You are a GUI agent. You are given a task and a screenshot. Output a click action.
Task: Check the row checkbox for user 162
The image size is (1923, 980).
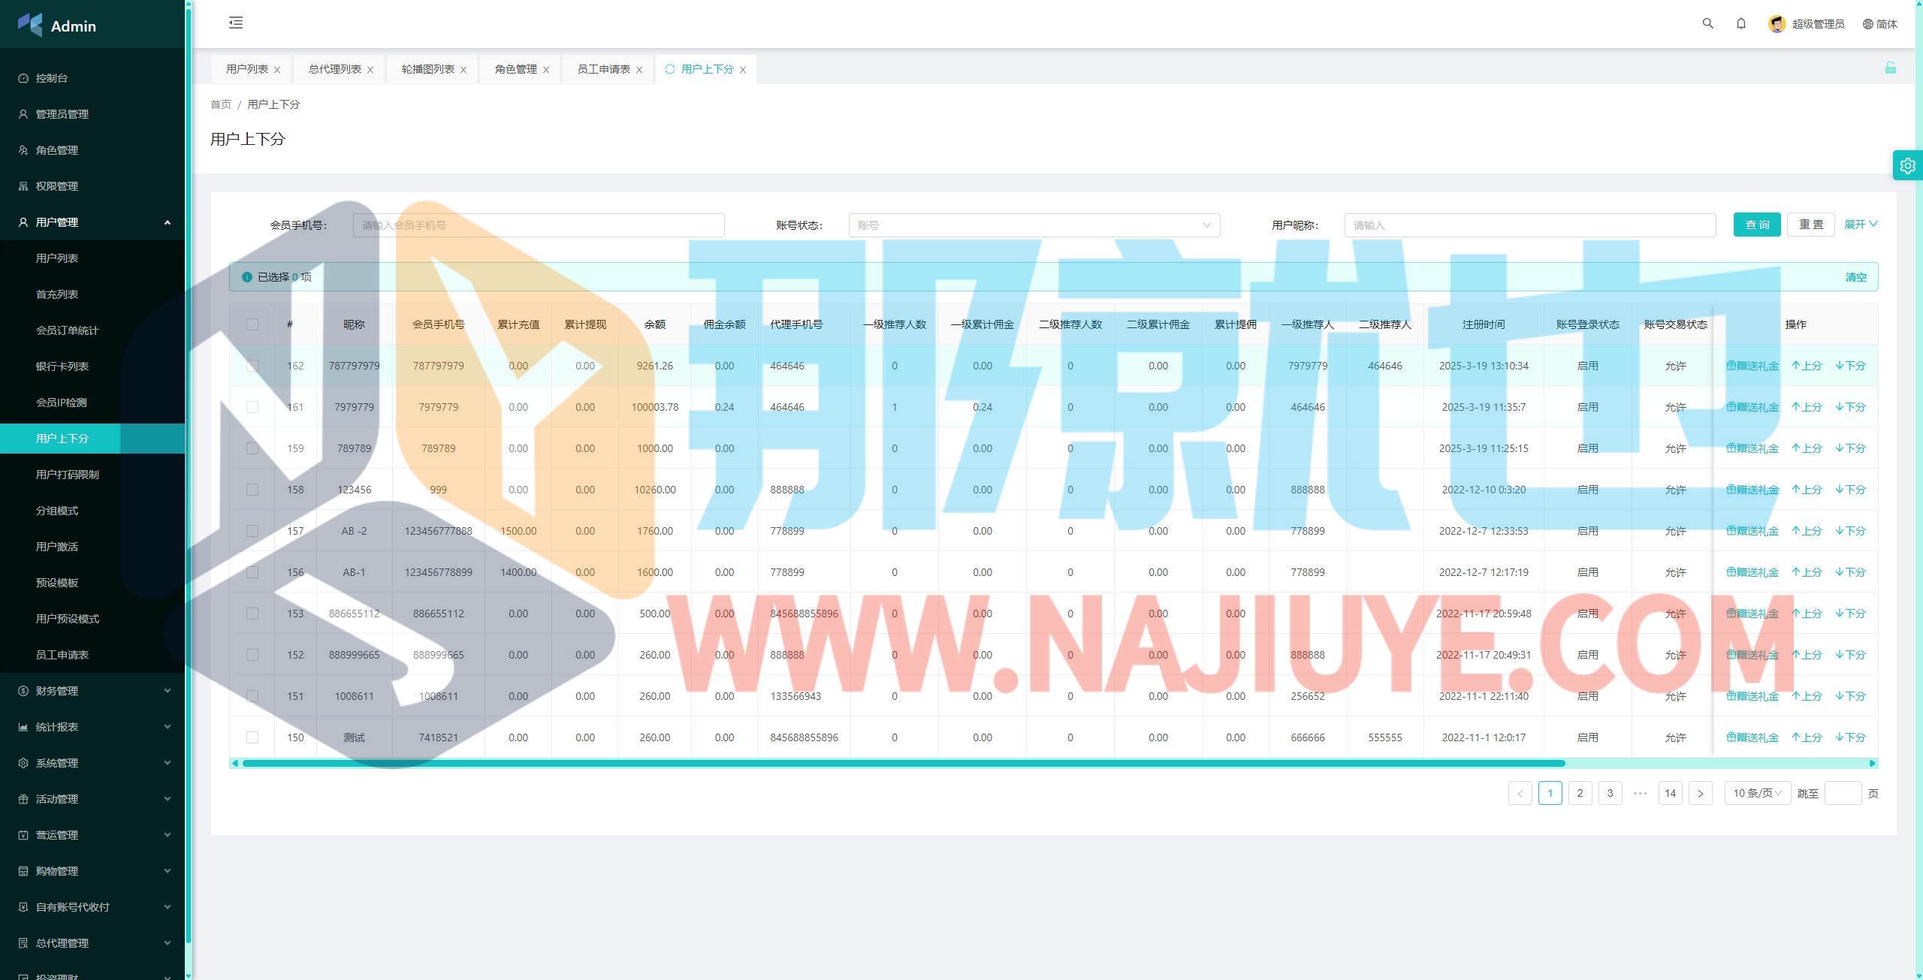coord(252,366)
